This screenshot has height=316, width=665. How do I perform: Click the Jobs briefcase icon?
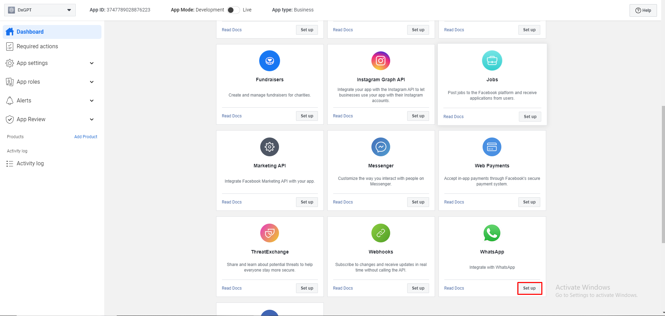pyautogui.click(x=492, y=61)
